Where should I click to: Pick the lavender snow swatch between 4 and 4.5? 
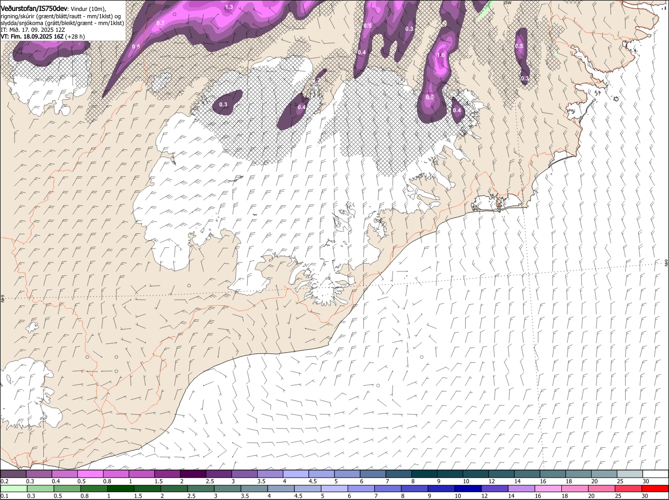(x=296, y=474)
